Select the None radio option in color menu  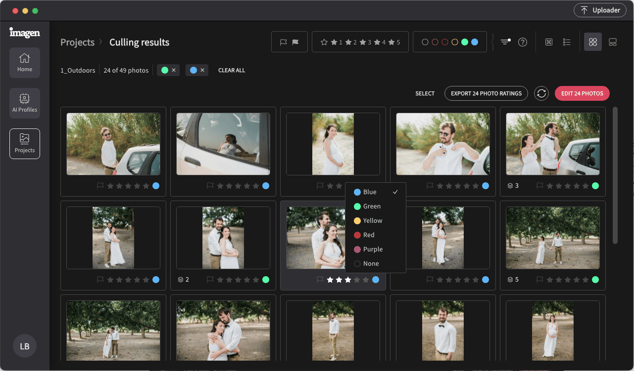tap(371, 263)
